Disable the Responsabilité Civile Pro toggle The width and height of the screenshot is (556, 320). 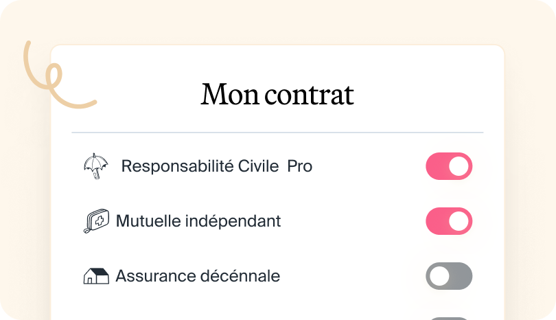449,166
